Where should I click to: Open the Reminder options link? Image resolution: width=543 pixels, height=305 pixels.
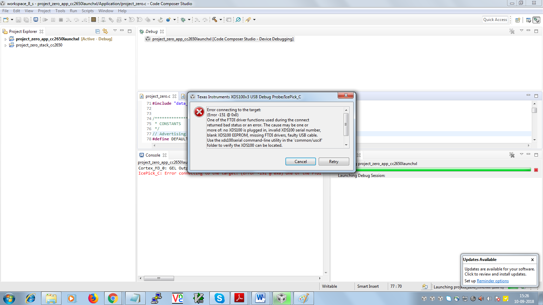(492, 281)
